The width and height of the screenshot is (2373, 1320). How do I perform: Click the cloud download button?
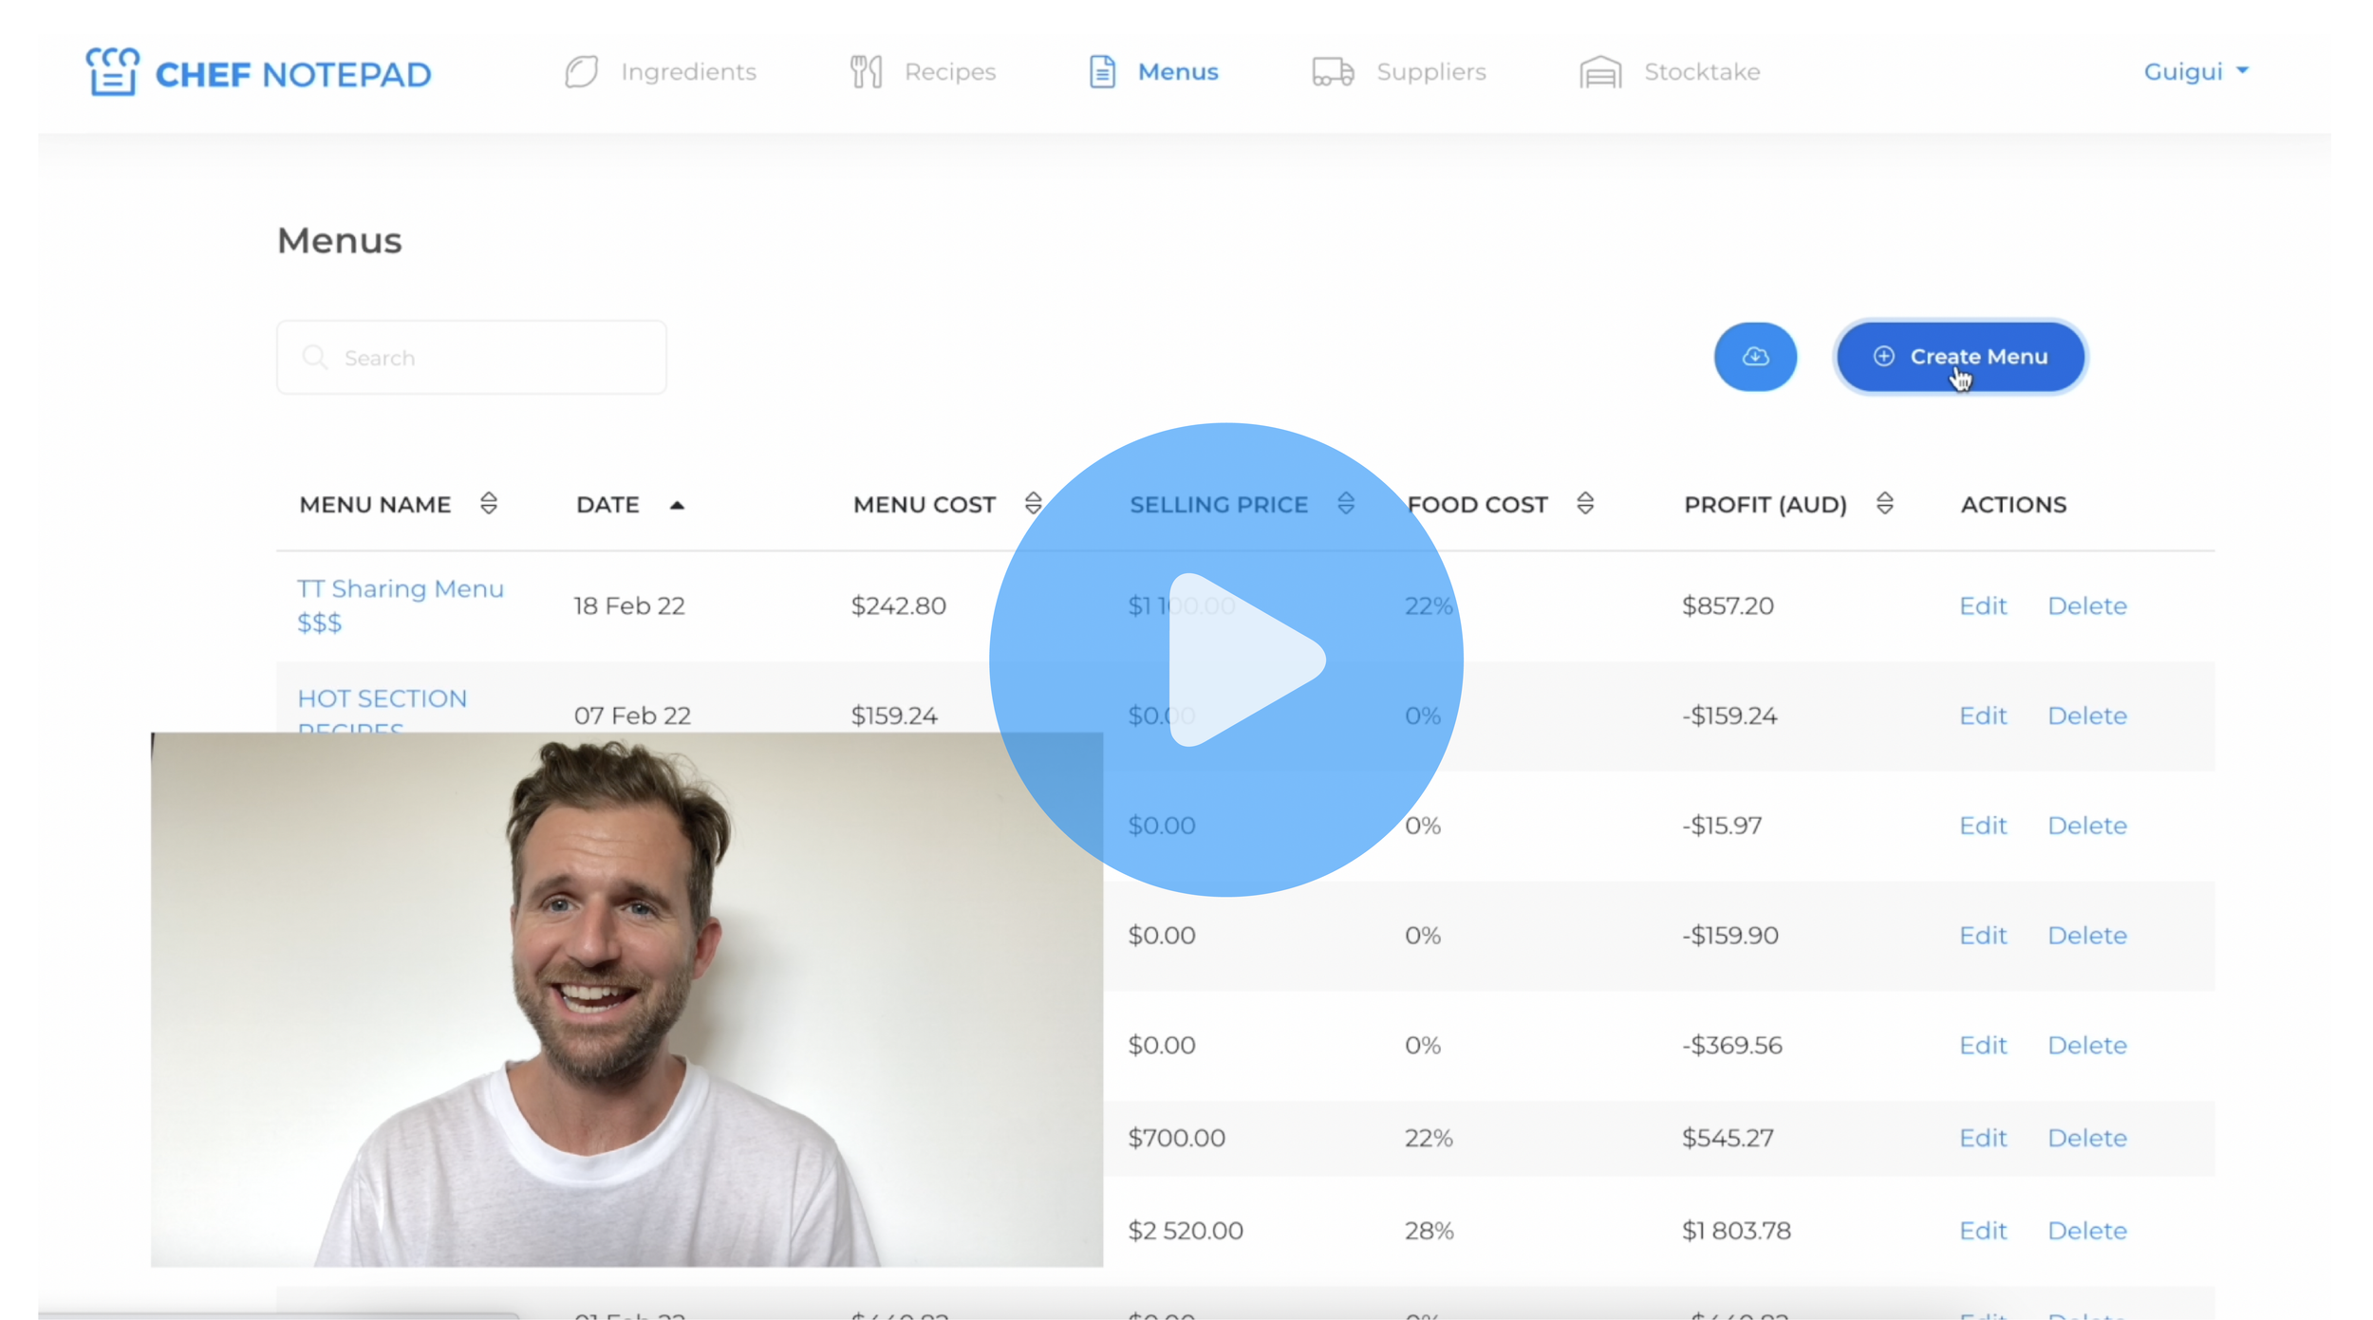pyautogui.click(x=1755, y=357)
